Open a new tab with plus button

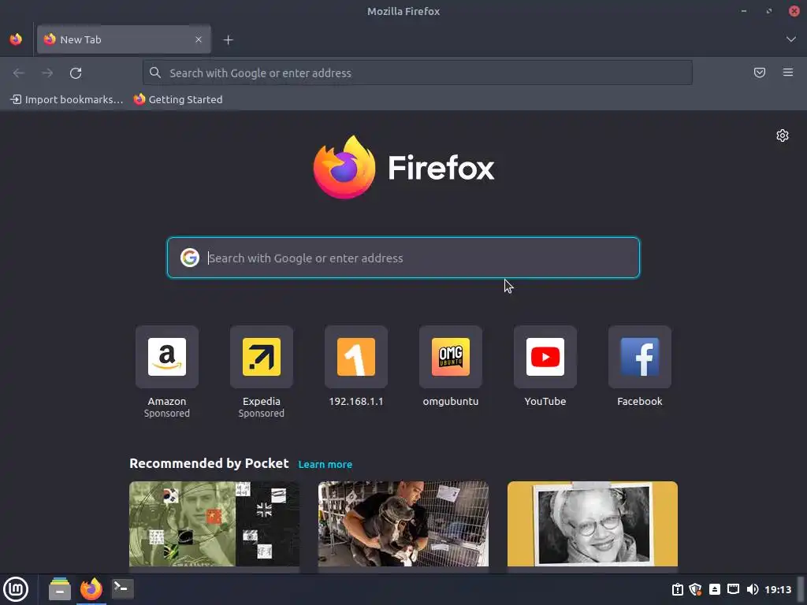point(228,39)
